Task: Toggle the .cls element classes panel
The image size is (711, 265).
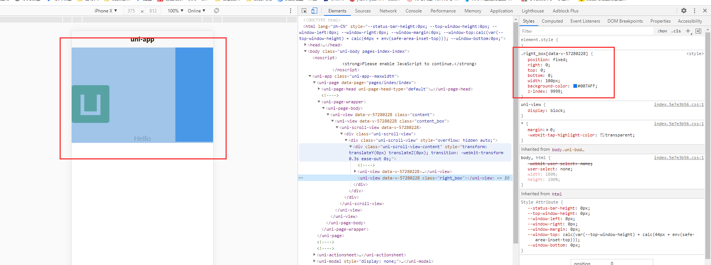Action: click(676, 31)
